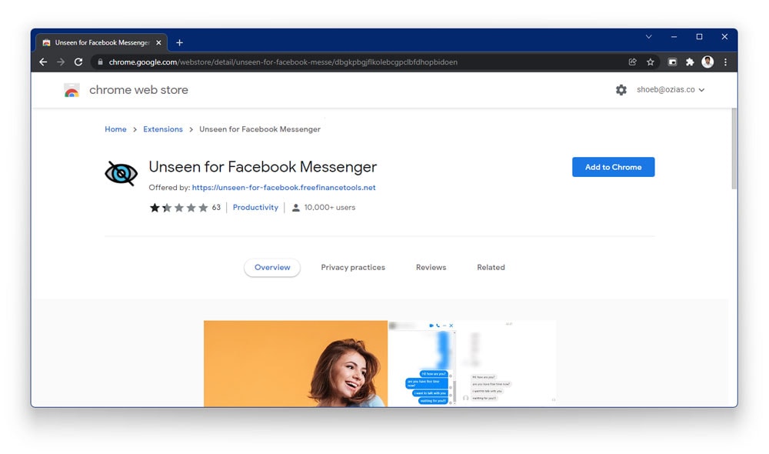Open the Productivity category link
This screenshot has height=454, width=769.
click(x=255, y=208)
